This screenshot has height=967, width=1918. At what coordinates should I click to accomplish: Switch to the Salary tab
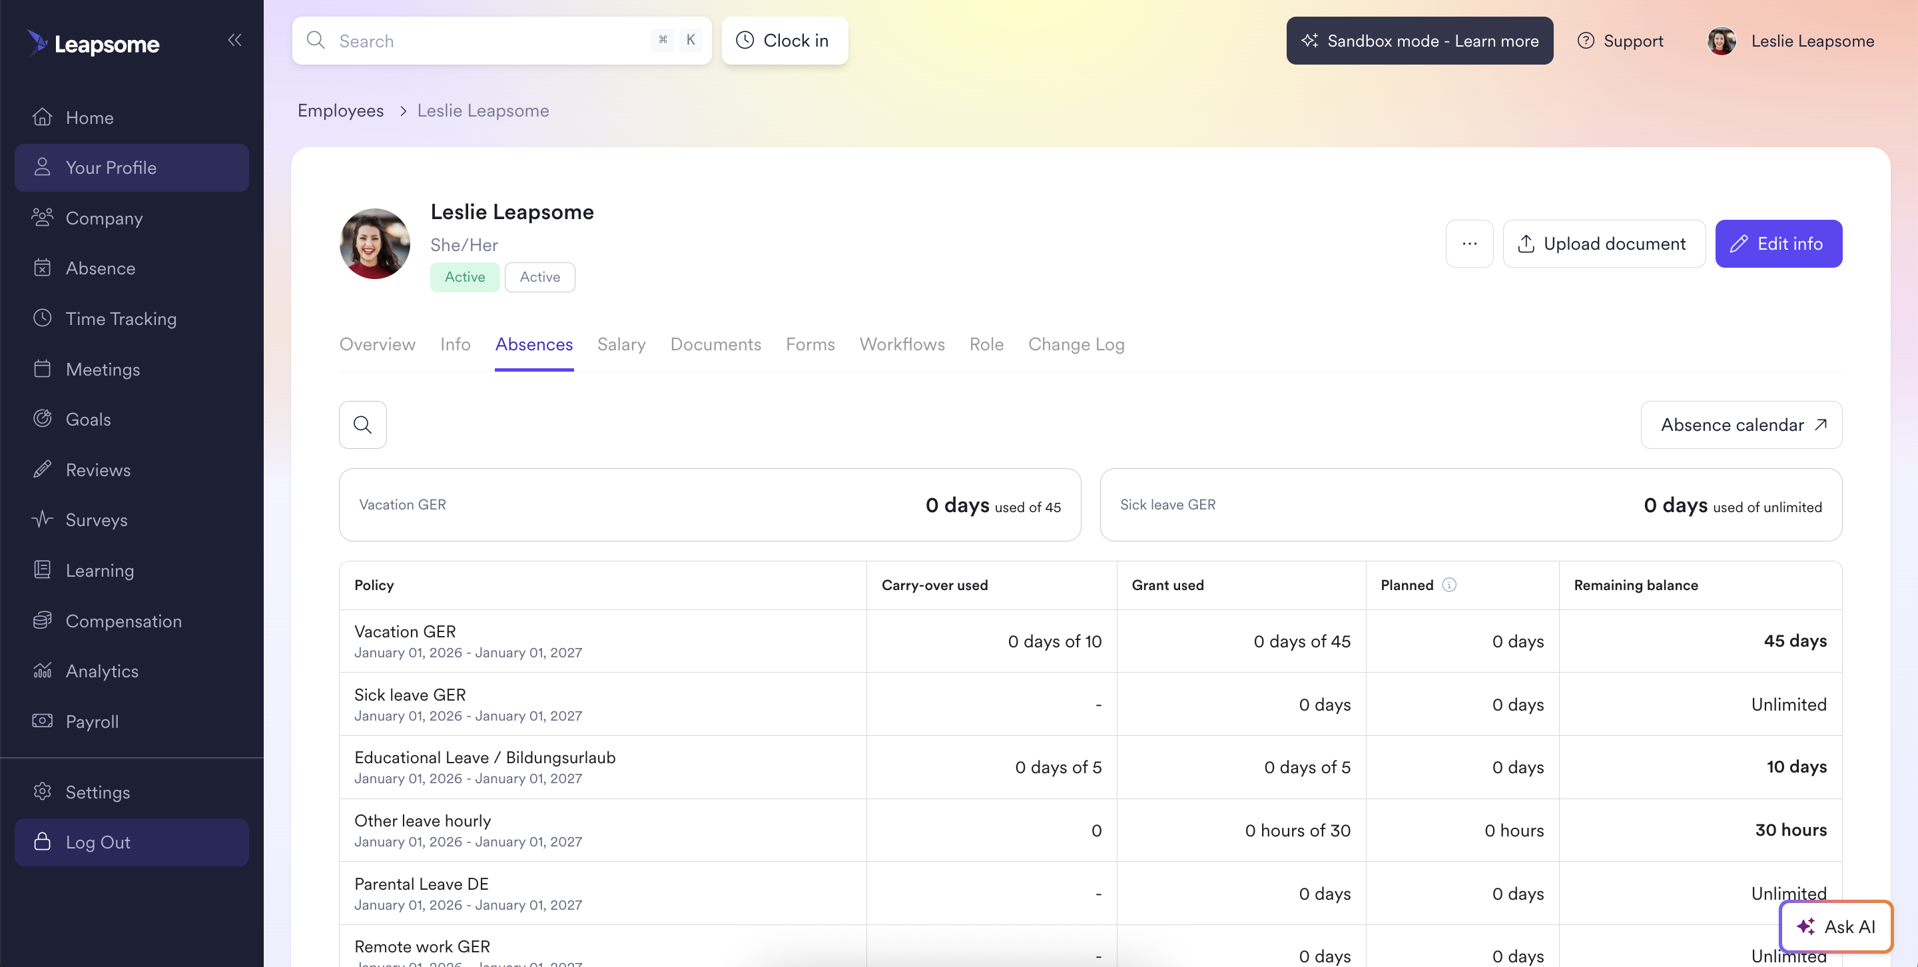pos(621,345)
